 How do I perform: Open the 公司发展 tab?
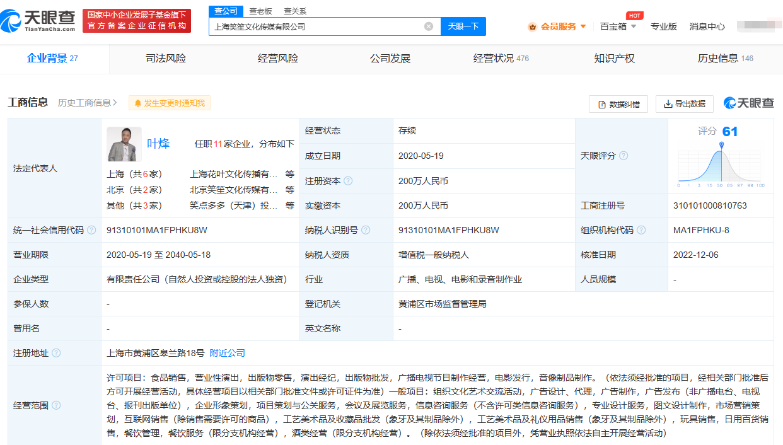[390, 59]
